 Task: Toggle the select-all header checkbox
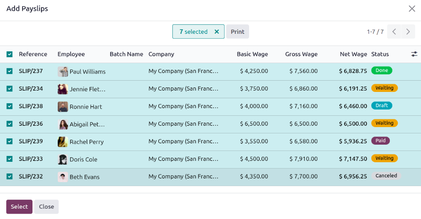coord(9,55)
